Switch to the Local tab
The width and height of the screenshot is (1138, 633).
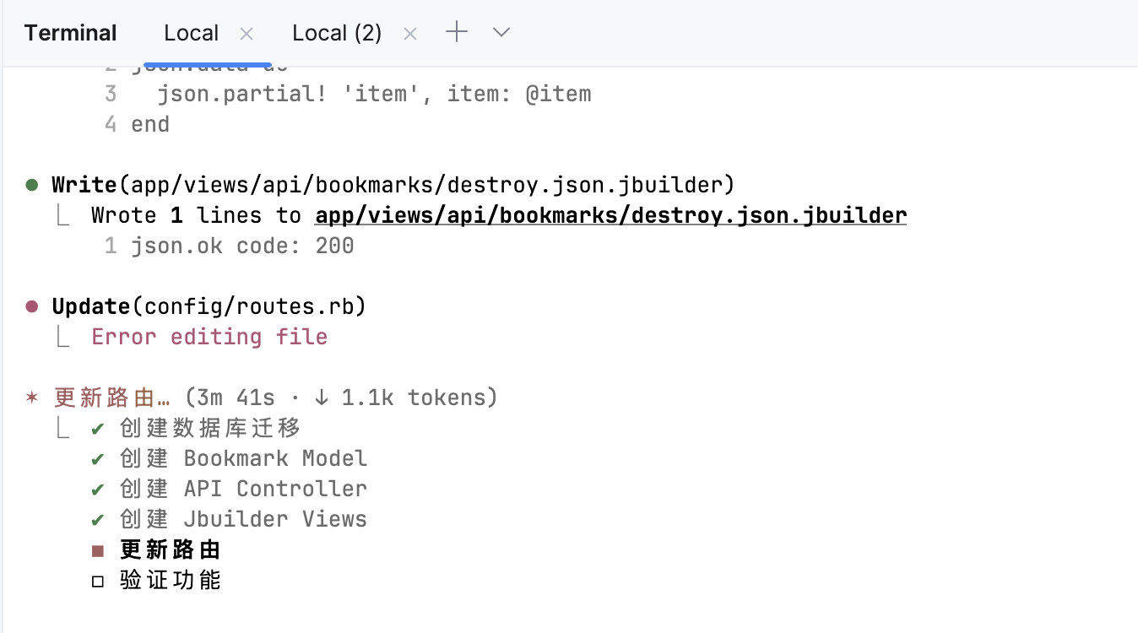click(x=192, y=34)
